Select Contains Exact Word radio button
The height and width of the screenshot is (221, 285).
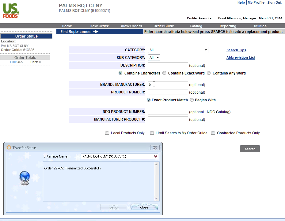[x=164, y=73]
